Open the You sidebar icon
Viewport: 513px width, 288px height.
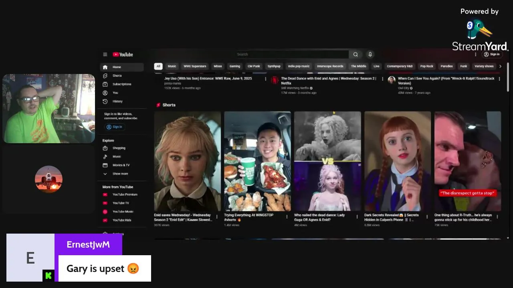click(105, 93)
